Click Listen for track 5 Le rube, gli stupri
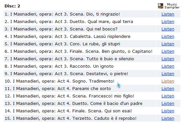Viewport: 182px width, 124px height. tap(168, 44)
